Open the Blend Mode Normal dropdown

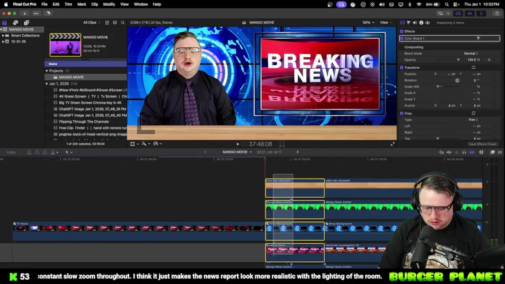pyautogui.click(x=471, y=53)
